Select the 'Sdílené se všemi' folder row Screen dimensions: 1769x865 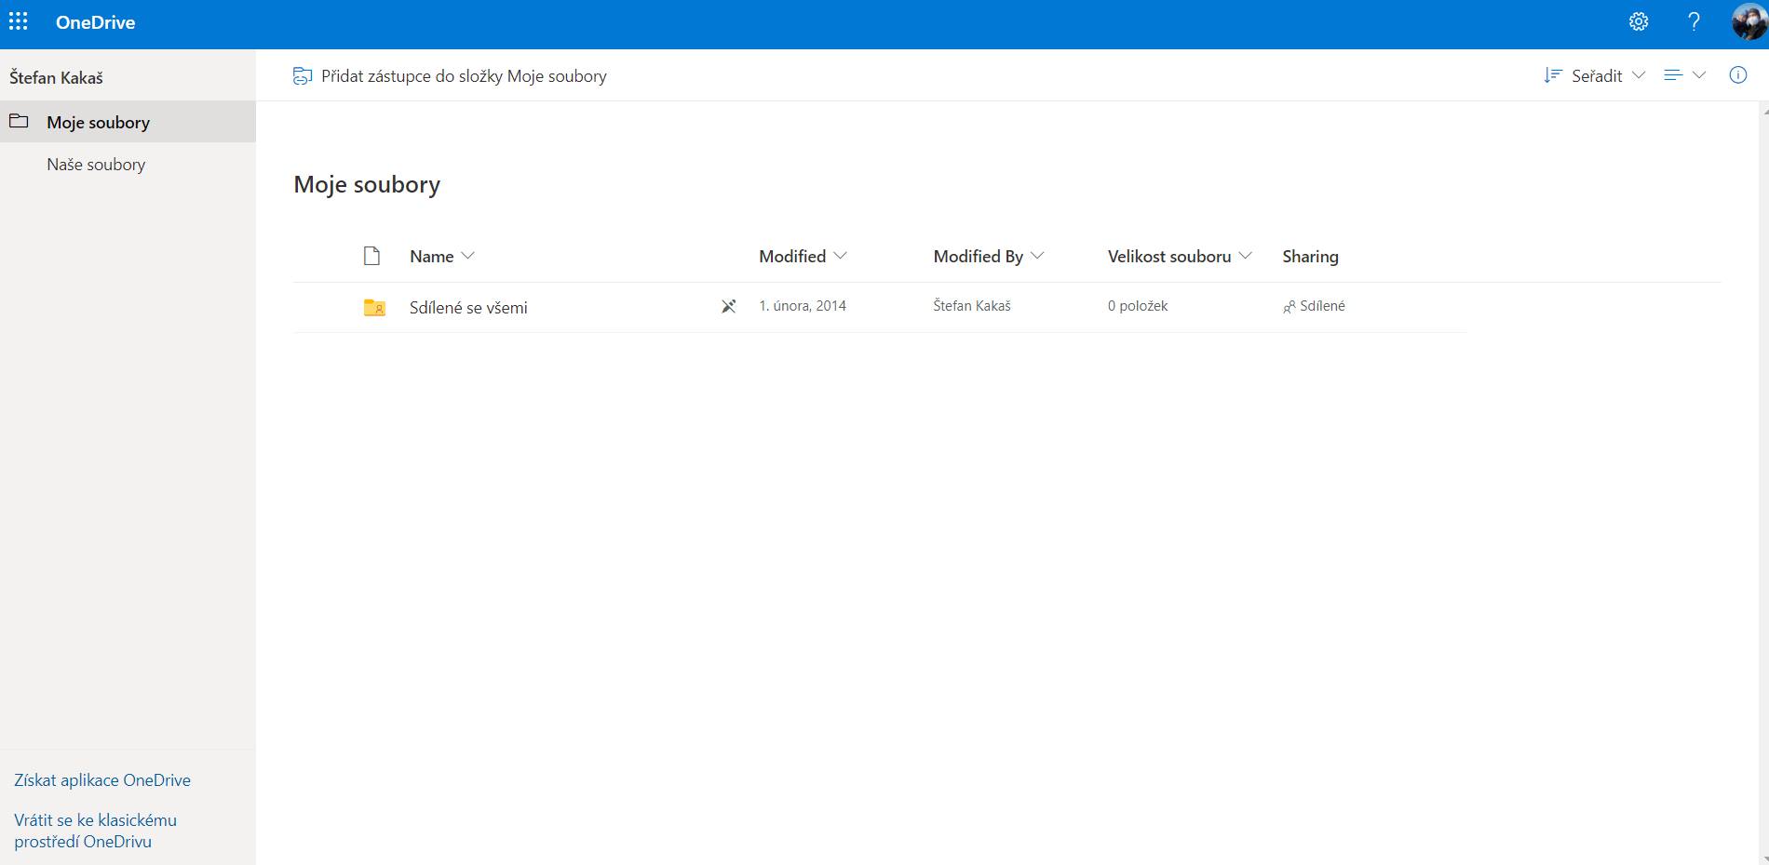468,306
